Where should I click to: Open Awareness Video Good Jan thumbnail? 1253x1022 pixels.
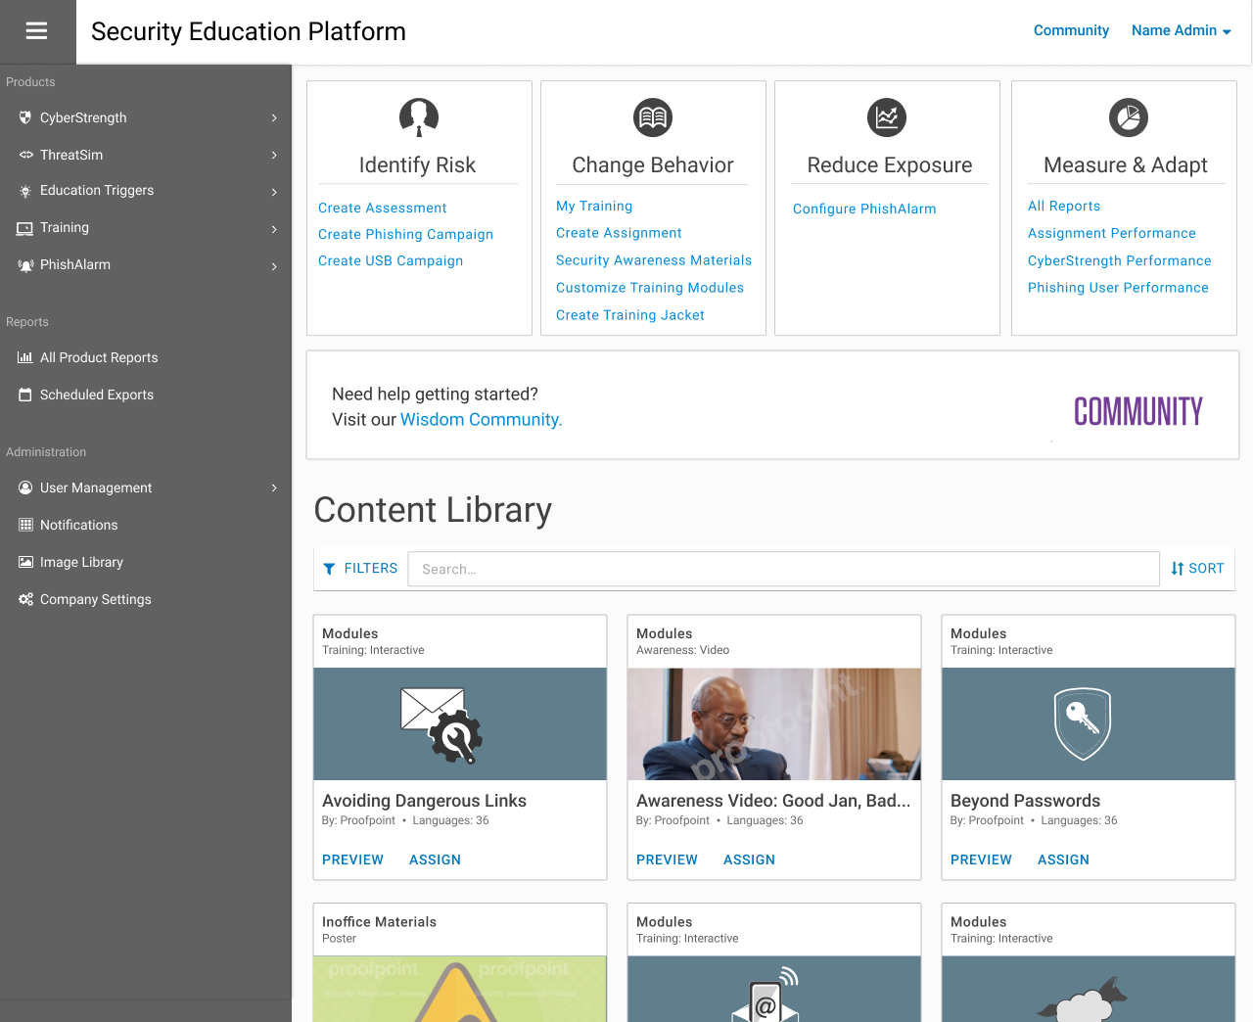tap(773, 723)
